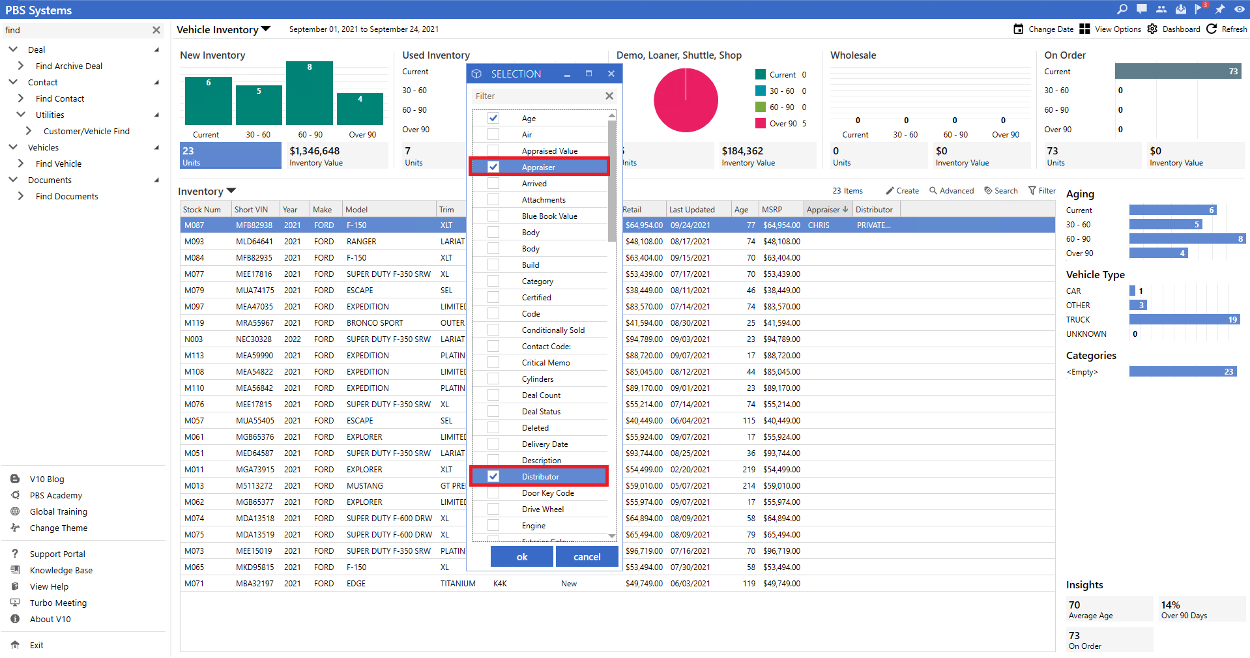Open the flag notifications icon
The width and height of the screenshot is (1250, 658).
(x=1199, y=9)
